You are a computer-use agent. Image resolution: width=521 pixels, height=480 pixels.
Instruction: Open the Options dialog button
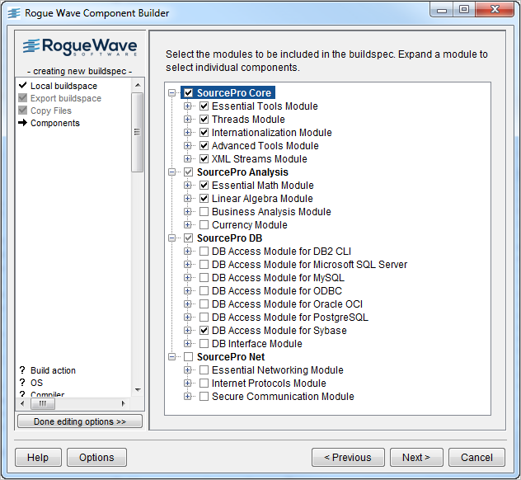pos(96,458)
